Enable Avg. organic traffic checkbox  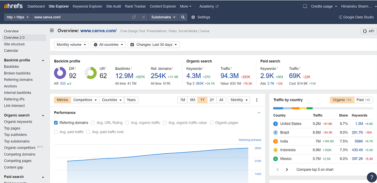click(x=127, y=123)
